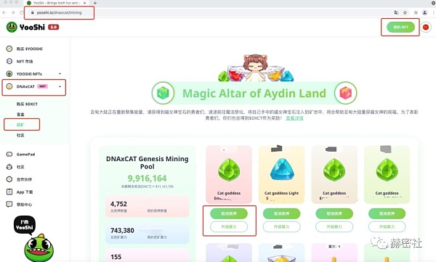Open a new browser tab
The height and width of the screenshot is (262, 436).
click(x=94, y=3)
